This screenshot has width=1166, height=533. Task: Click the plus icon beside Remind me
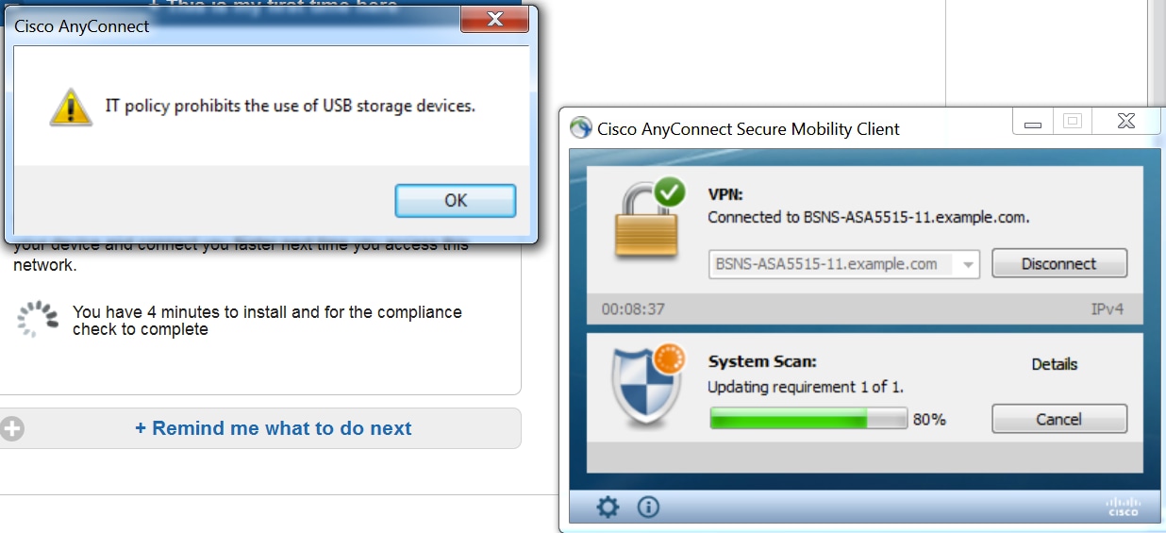pyautogui.click(x=12, y=428)
